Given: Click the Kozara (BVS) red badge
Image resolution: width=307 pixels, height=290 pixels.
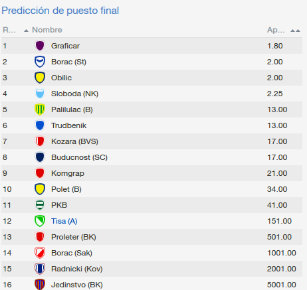Looking at the screenshot, I should (40, 141).
